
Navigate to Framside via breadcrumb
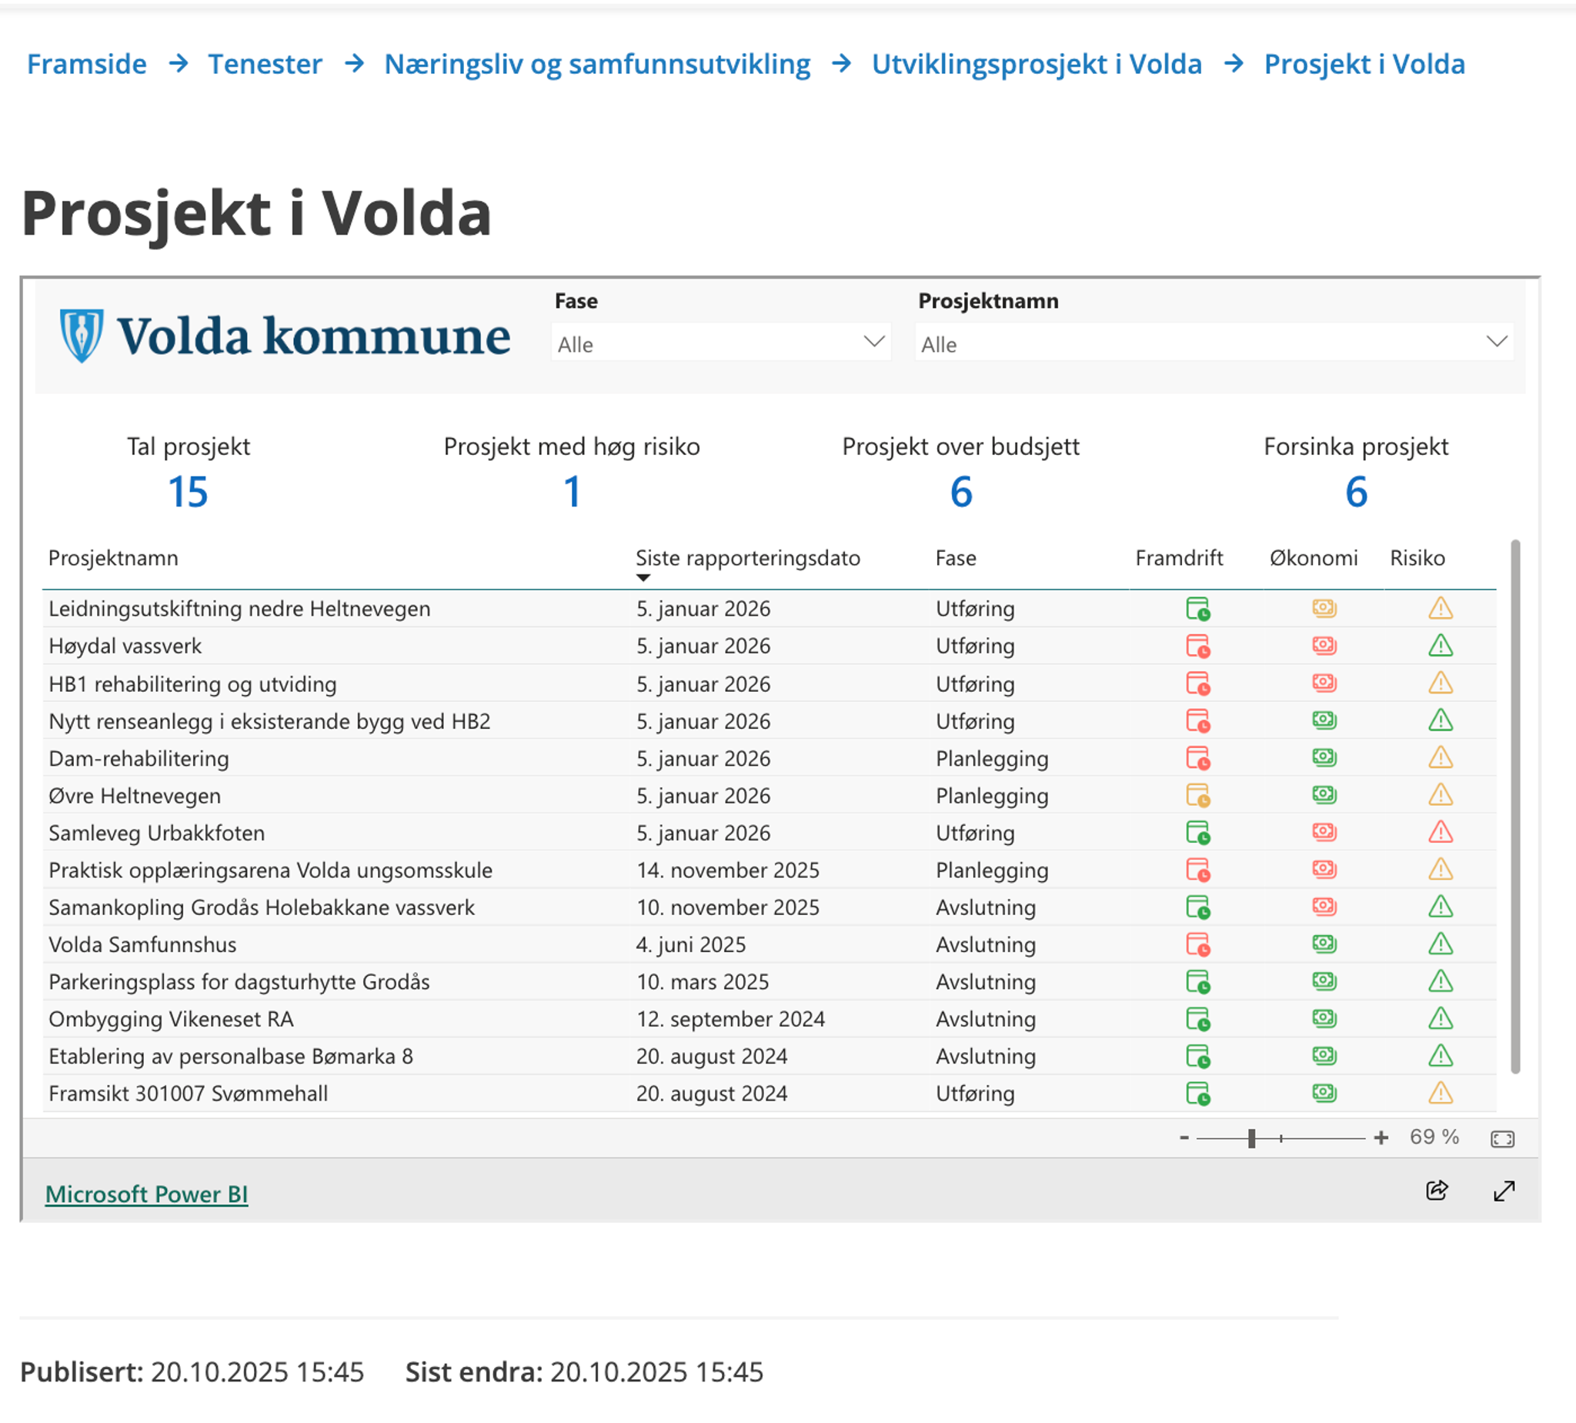[86, 64]
